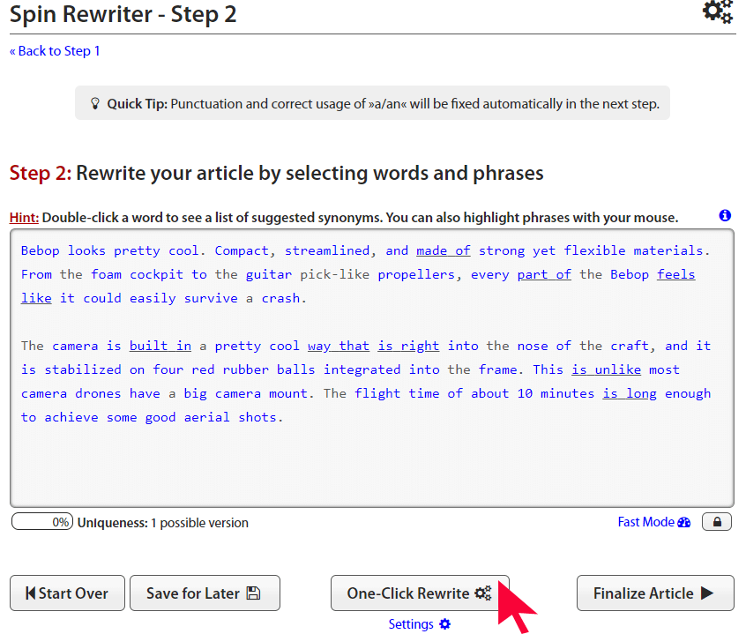The image size is (746, 634).
Task: Select the phrase "is long"
Action: (630, 393)
